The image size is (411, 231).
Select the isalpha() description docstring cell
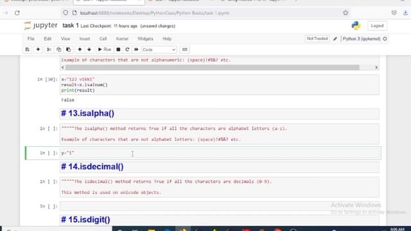click(x=220, y=134)
